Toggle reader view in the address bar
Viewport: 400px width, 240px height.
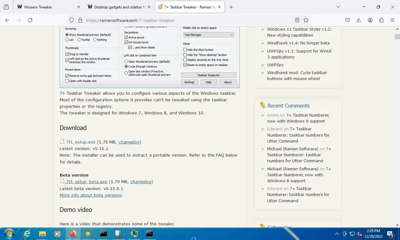pyautogui.click(x=297, y=20)
